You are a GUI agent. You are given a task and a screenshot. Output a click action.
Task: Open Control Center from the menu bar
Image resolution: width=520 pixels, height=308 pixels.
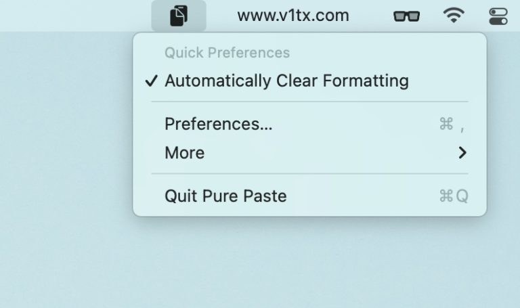(x=498, y=16)
